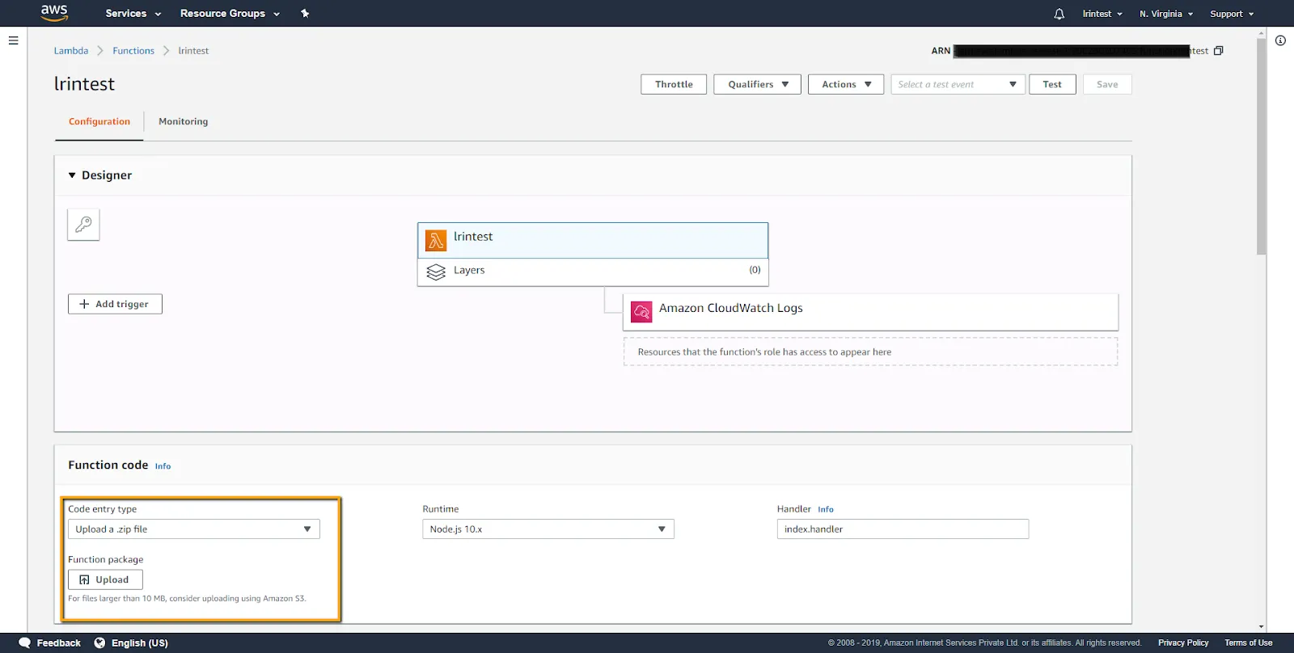Select the lrintest Lambda function icon
1294x653 pixels.
point(436,240)
